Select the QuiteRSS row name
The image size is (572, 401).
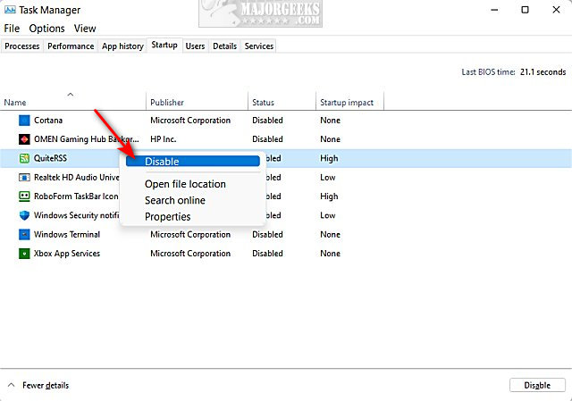click(50, 158)
